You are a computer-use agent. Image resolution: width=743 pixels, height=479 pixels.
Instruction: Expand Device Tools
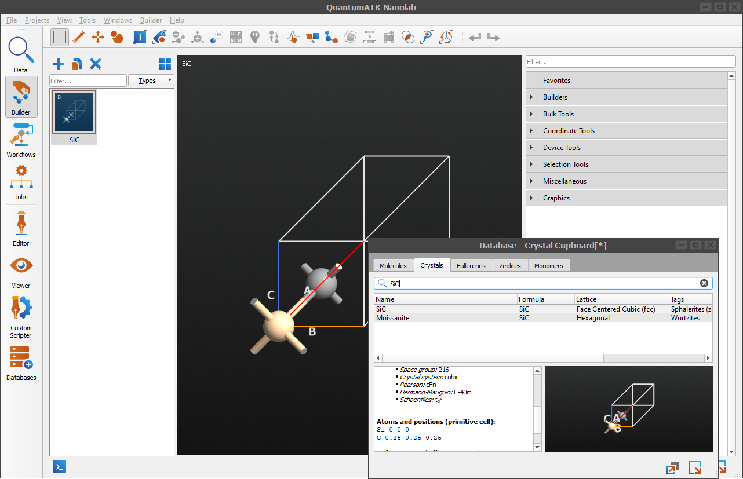(627, 148)
